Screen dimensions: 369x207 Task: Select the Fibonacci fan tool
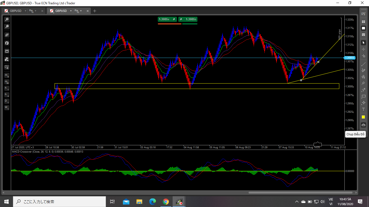[x=363, y=77]
